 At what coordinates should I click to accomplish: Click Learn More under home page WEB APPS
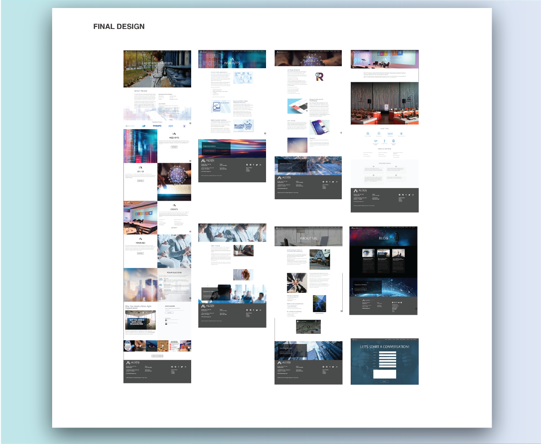pyautogui.click(x=174, y=147)
